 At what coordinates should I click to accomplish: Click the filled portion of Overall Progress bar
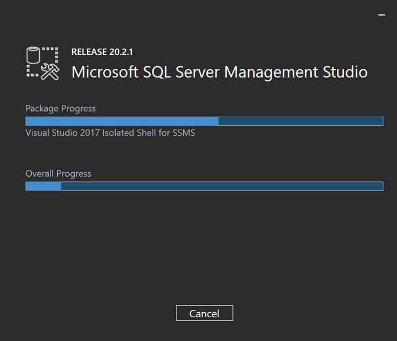point(43,186)
